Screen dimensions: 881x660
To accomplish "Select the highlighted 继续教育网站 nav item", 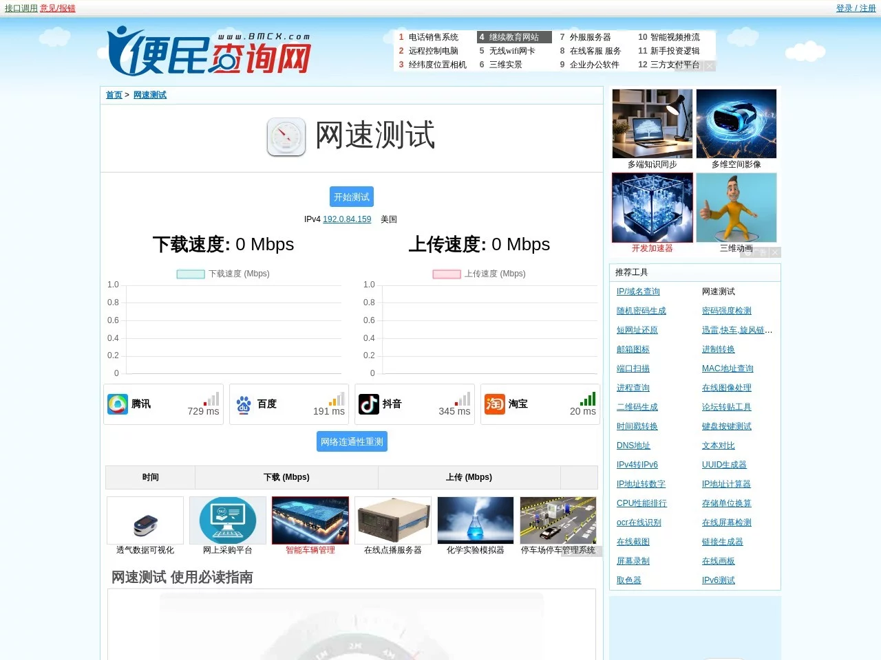I will (x=513, y=36).
